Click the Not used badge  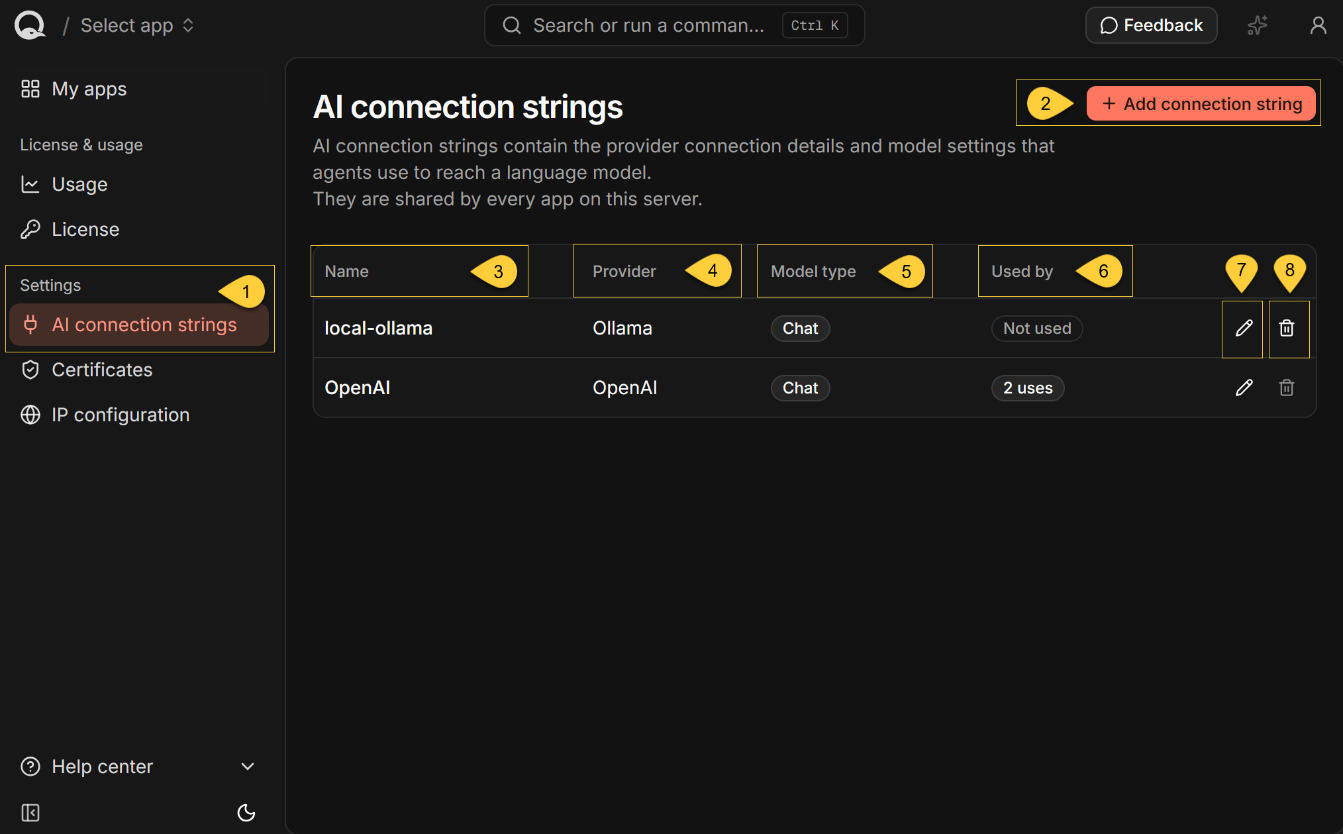pos(1036,328)
